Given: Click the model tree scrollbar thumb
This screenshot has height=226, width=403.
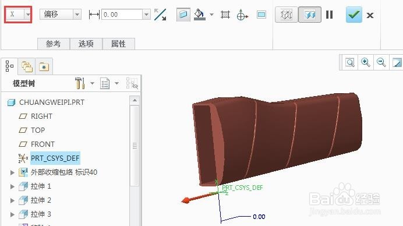Looking at the screenshot, I should pyautogui.click(x=135, y=146).
